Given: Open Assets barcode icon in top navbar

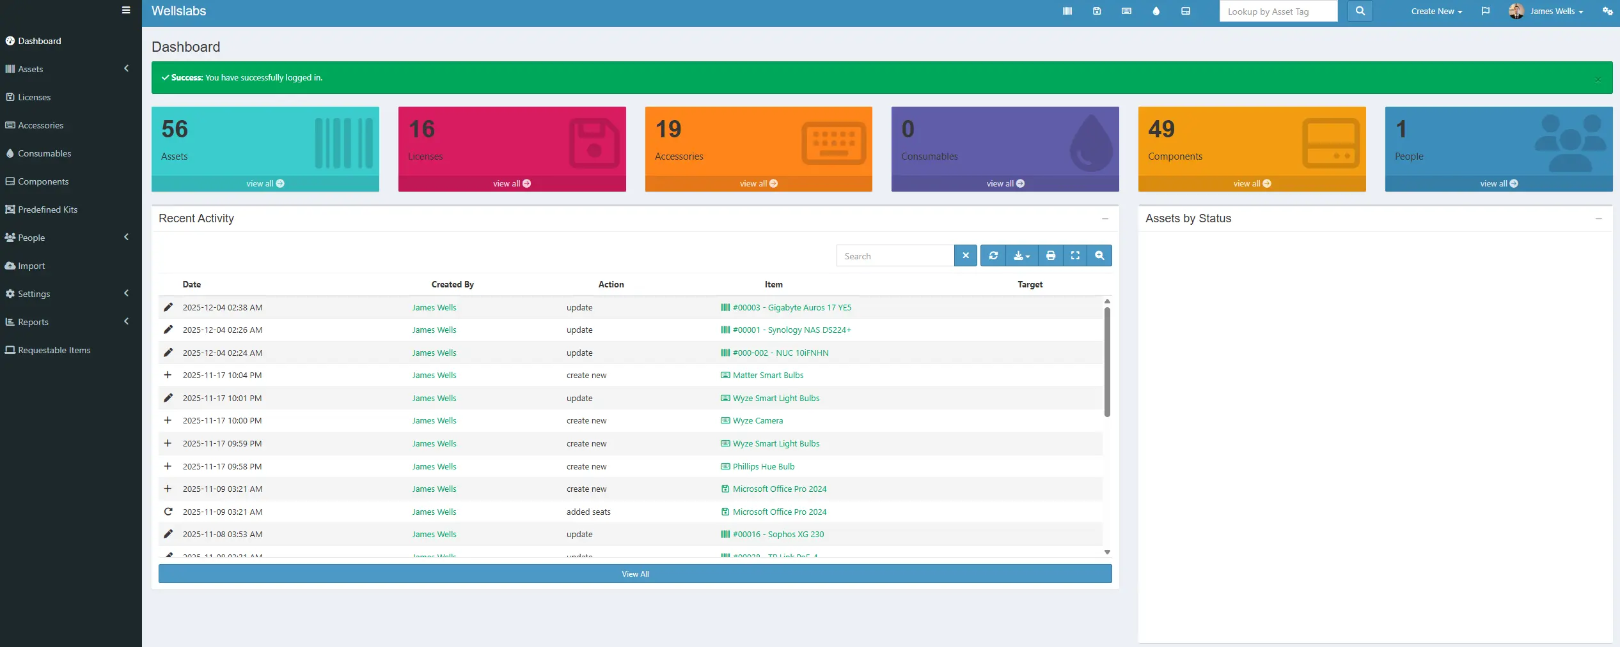Looking at the screenshot, I should (1067, 11).
